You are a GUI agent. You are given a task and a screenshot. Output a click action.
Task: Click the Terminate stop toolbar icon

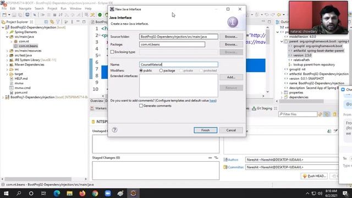[x=54, y=15]
